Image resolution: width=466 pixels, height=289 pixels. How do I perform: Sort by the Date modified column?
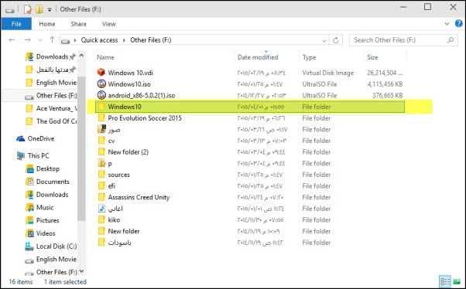click(x=258, y=57)
